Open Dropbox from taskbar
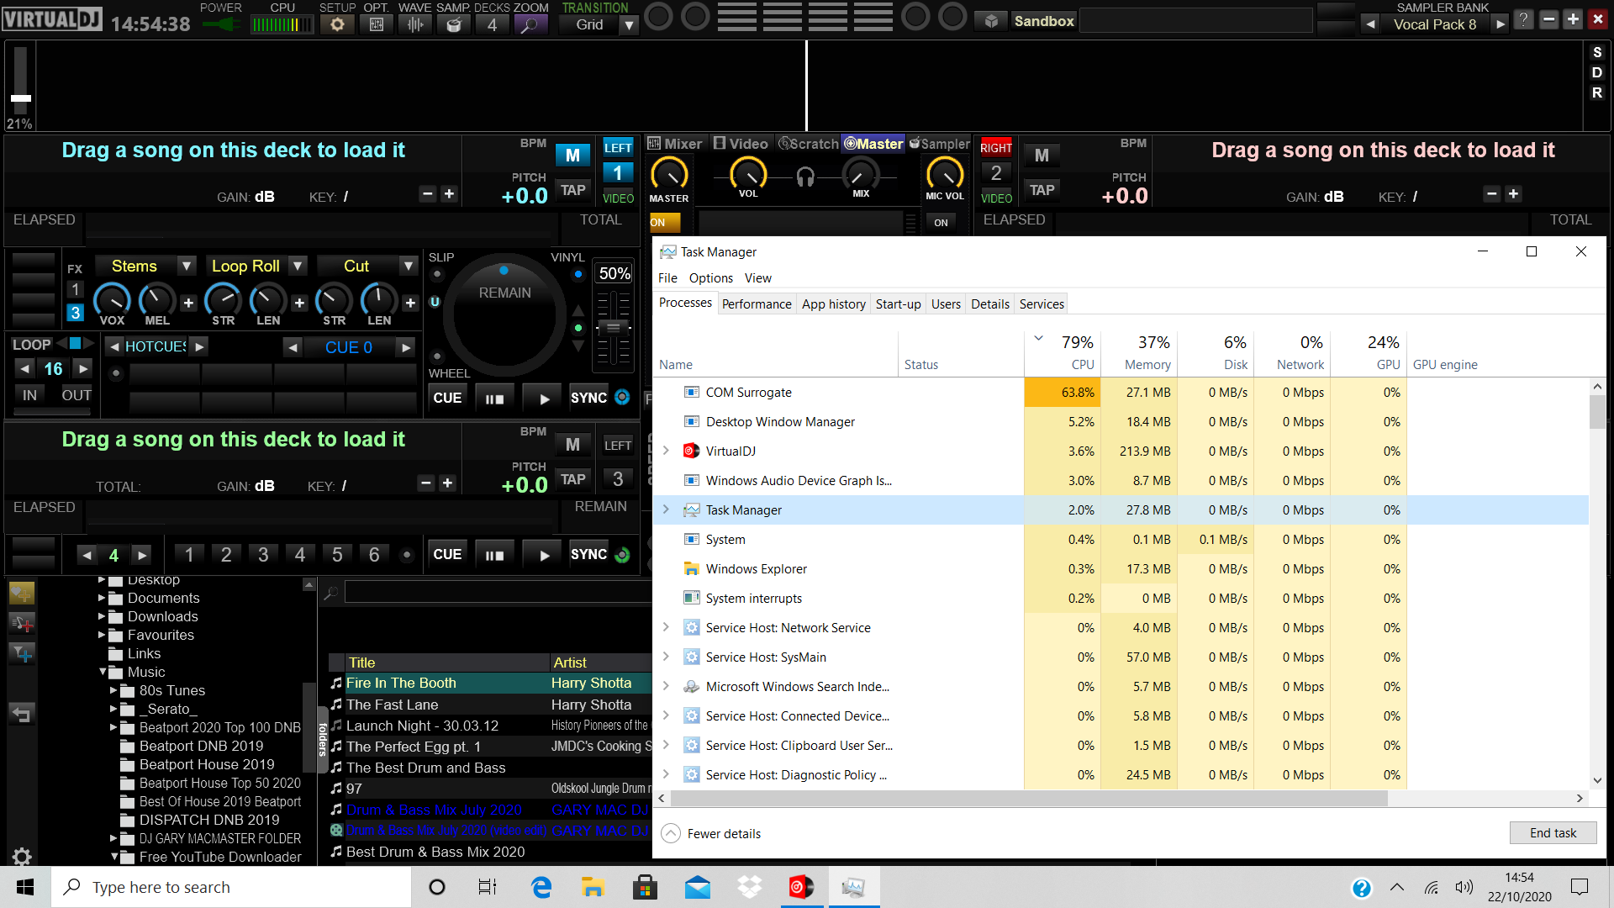 point(749,887)
